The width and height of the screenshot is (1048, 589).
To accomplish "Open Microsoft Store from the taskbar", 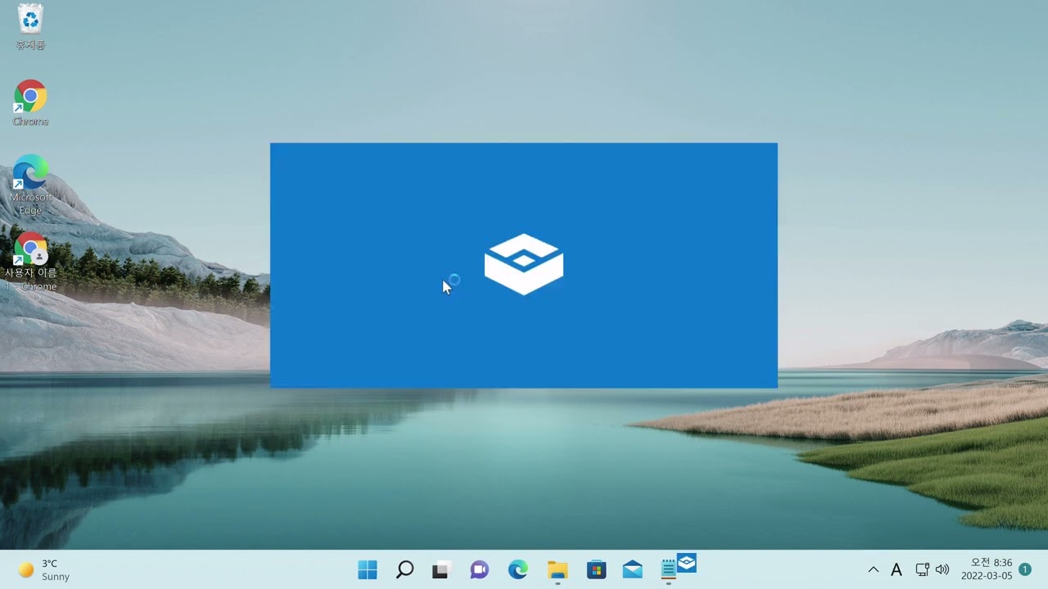I will 596,570.
